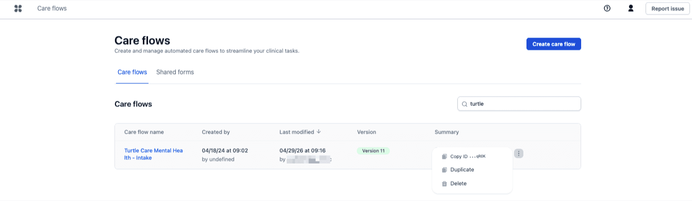Sort by Last modified column header
This screenshot has width=692, height=201.
296,132
